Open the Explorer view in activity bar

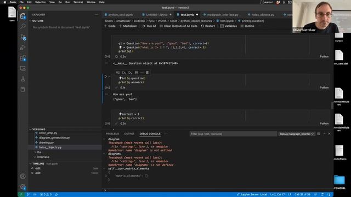tap(23, 16)
